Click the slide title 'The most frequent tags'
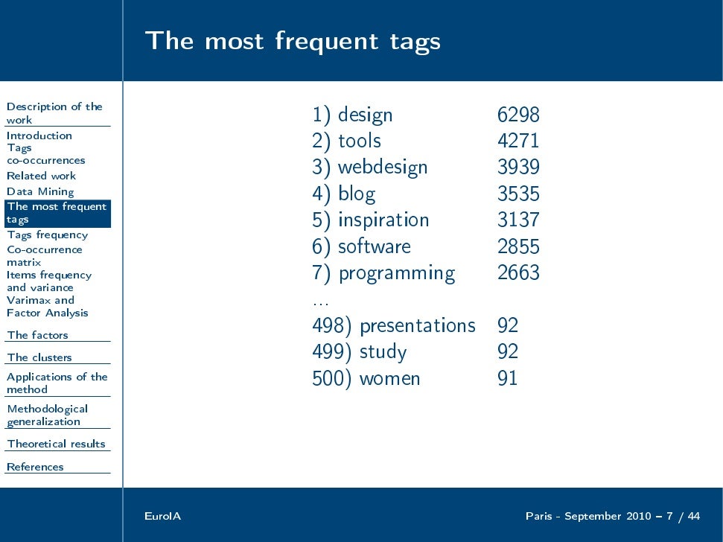The image size is (723, 542). pyautogui.click(x=293, y=42)
